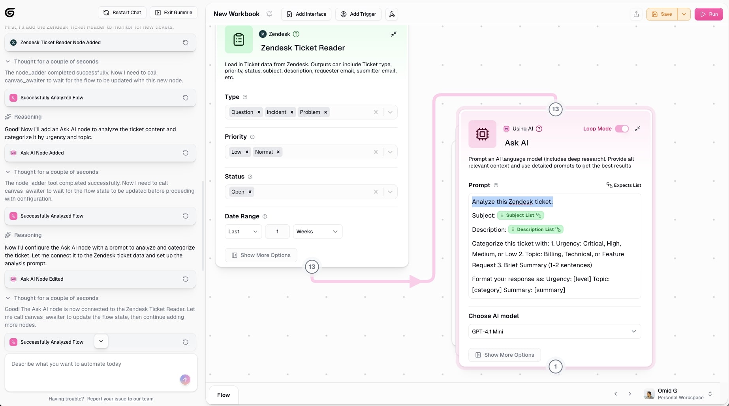Click into the Ask AI prompt text
Viewport: 729px width, 406px height.
[555, 246]
